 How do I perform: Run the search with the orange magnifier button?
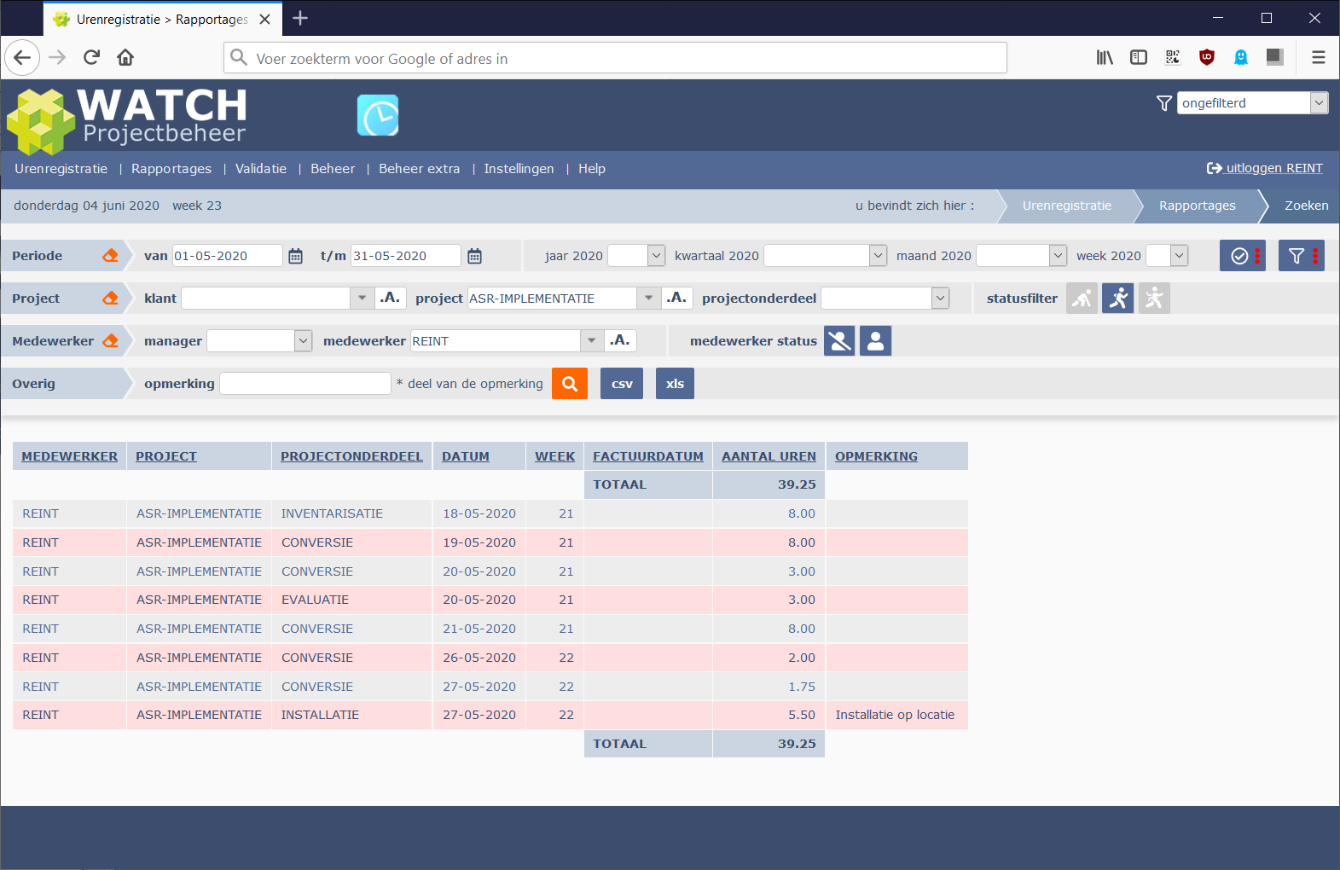(x=570, y=384)
